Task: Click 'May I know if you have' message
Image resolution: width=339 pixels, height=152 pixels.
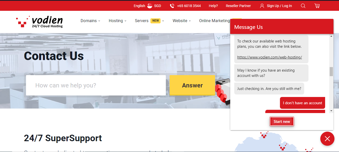Action: [271, 73]
